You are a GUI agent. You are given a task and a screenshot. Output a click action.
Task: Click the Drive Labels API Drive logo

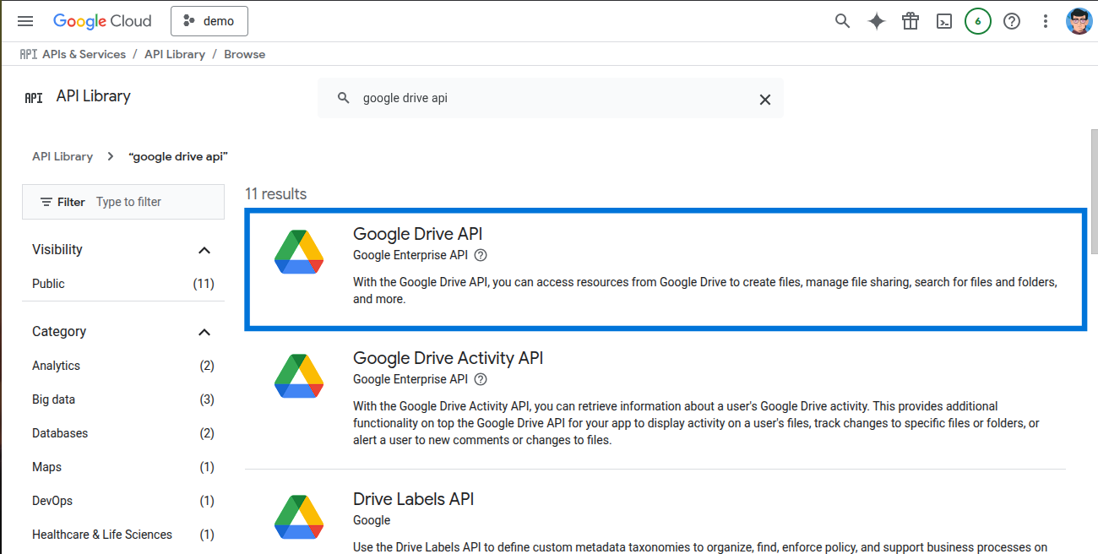click(x=299, y=517)
